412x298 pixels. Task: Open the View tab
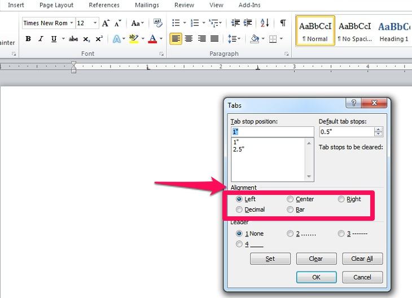point(216,5)
